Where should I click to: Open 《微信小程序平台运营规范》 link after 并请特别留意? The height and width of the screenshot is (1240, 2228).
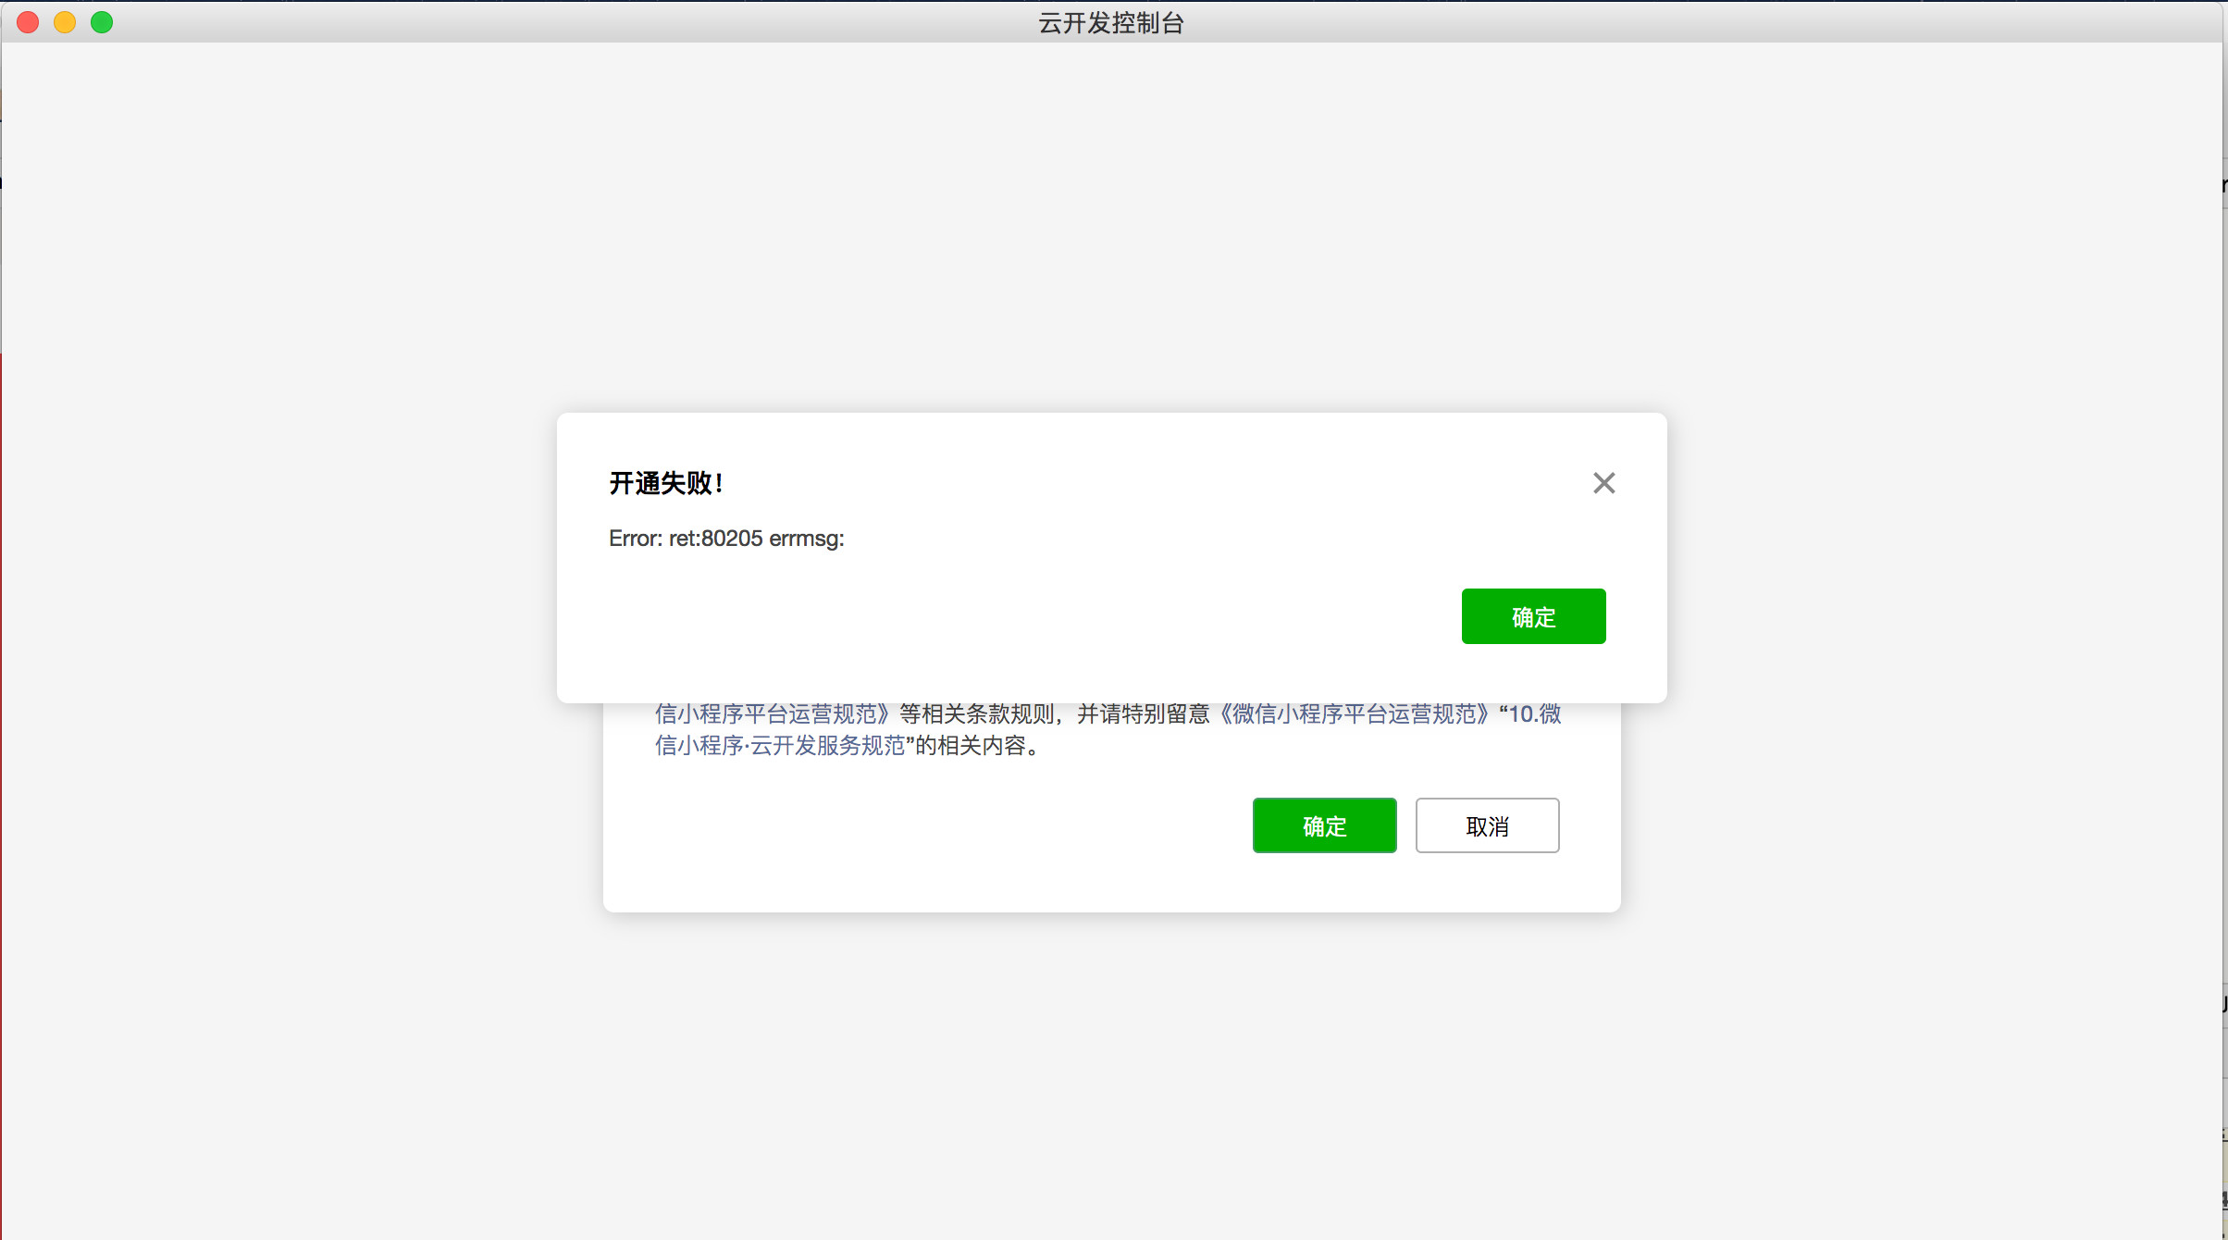(x=1351, y=714)
